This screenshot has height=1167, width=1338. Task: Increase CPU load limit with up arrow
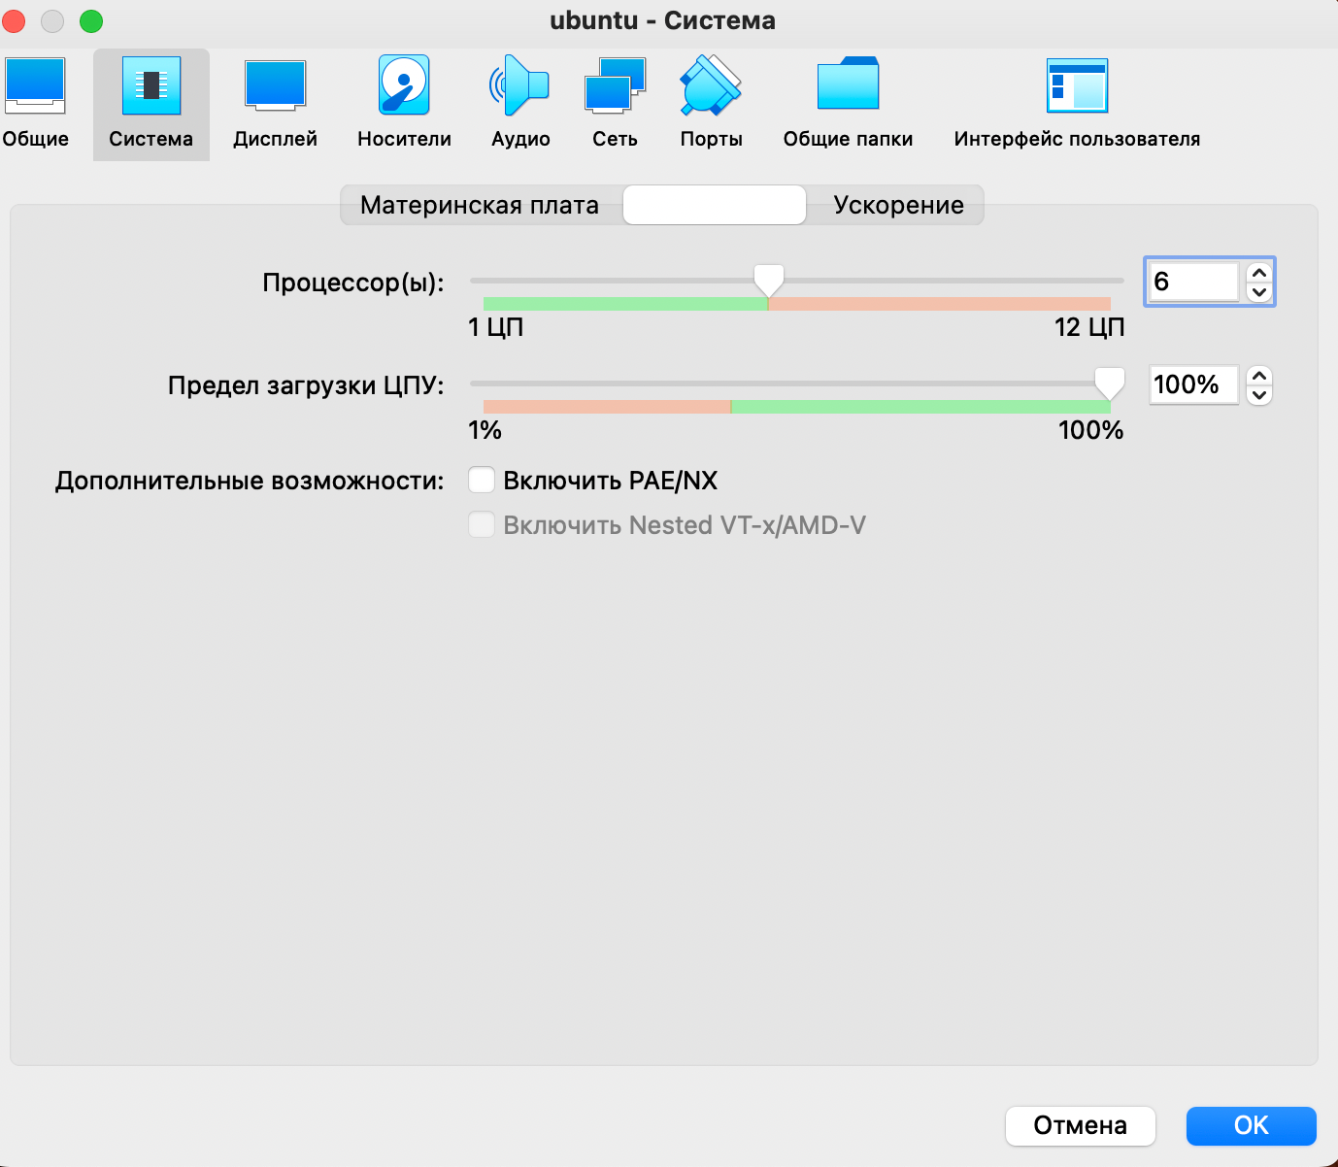(1259, 376)
